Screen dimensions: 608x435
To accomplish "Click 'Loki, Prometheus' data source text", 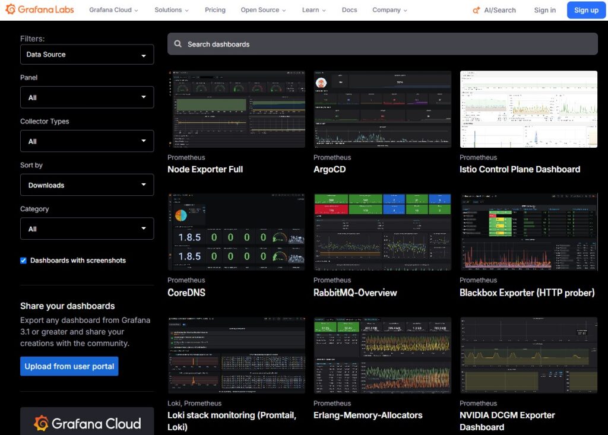I will tap(194, 403).
